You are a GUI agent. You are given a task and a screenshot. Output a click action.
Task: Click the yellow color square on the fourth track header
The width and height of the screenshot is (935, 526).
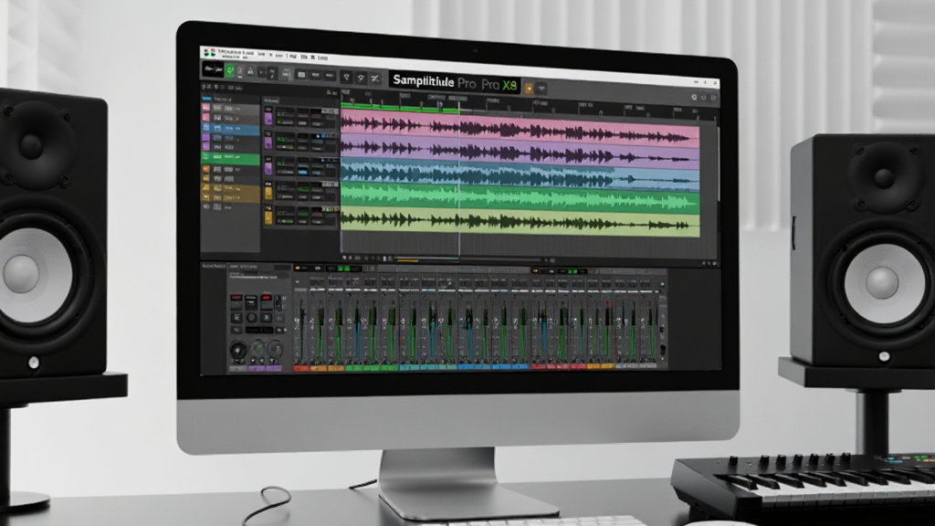point(268,194)
